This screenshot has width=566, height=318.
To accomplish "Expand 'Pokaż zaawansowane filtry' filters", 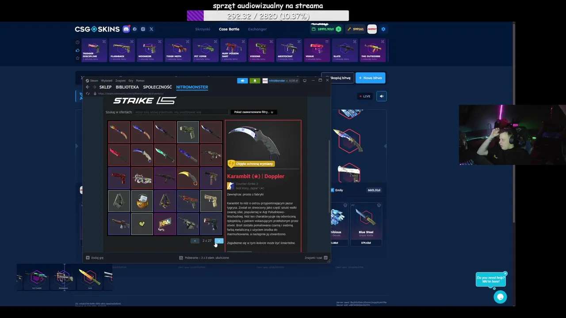I will (254, 112).
